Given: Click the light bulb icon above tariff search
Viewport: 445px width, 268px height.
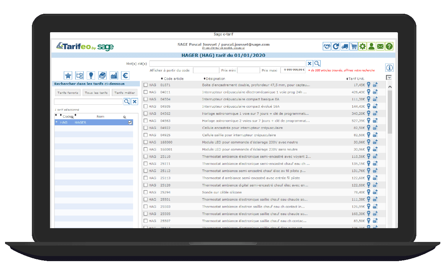Looking at the screenshot, I should point(91,75).
